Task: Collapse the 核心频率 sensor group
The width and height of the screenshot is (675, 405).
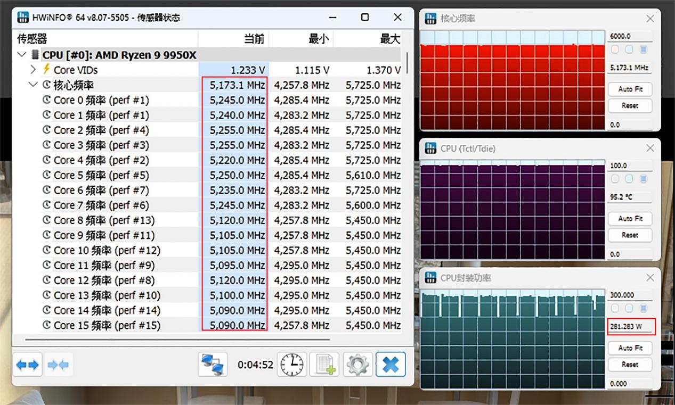Action: (x=32, y=85)
